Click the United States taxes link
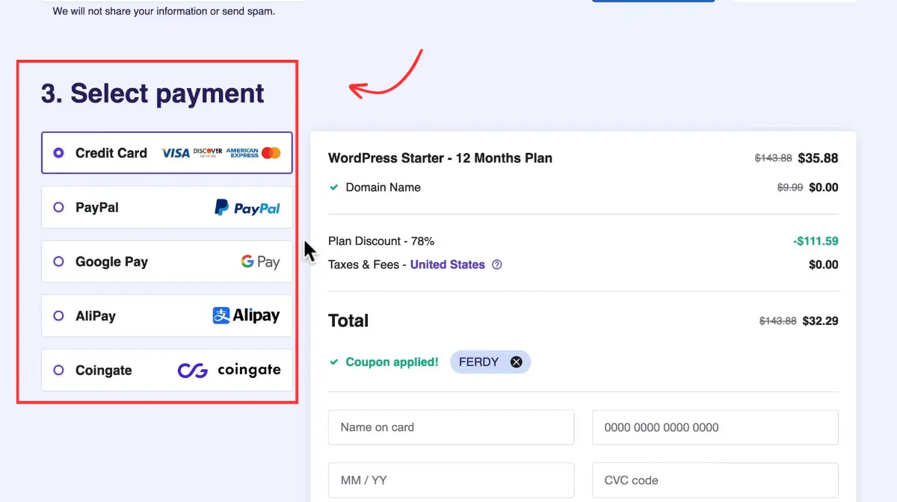 pos(447,264)
